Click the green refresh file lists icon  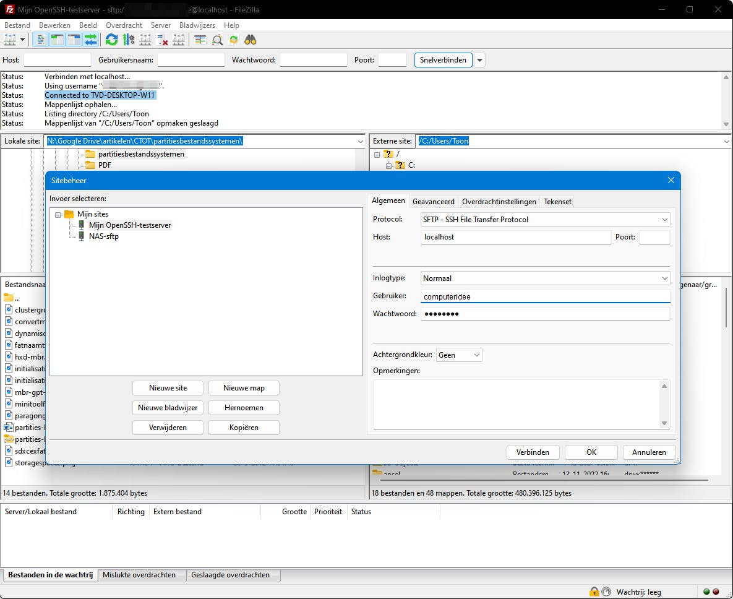(111, 40)
